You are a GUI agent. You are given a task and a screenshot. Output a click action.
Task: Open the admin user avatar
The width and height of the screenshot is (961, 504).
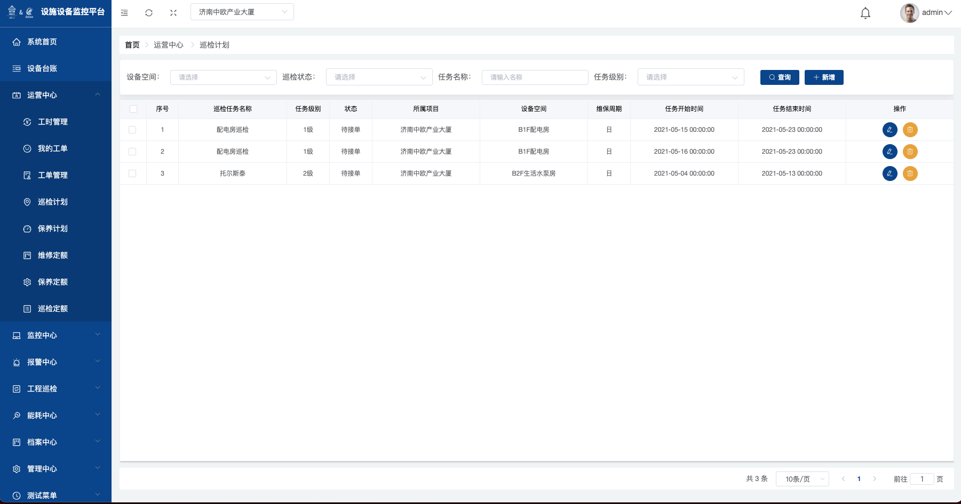point(909,13)
